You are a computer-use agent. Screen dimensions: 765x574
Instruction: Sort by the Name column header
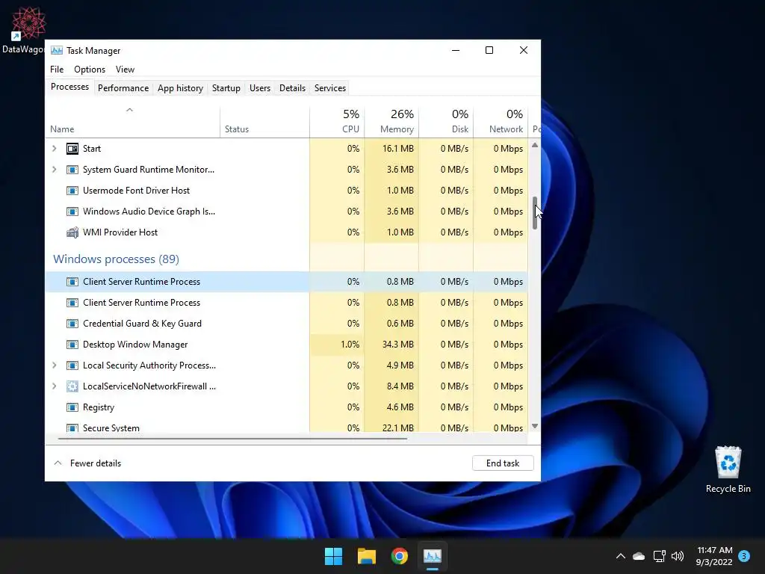(132, 122)
